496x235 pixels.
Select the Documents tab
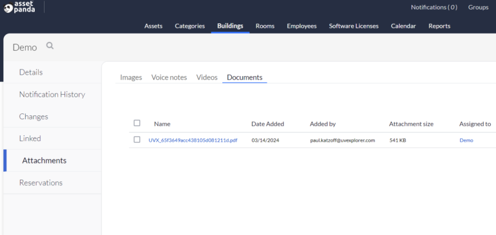245,77
